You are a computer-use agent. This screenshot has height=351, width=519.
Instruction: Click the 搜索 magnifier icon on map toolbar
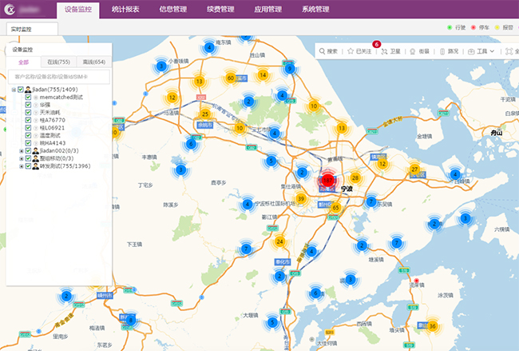coord(322,51)
